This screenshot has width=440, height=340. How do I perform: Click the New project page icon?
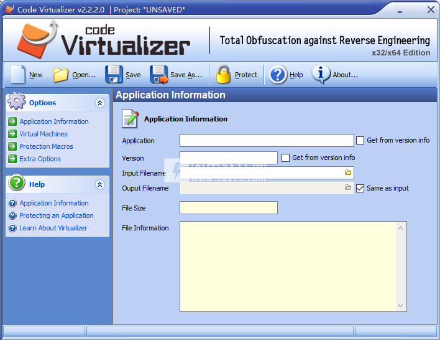(x=18, y=75)
